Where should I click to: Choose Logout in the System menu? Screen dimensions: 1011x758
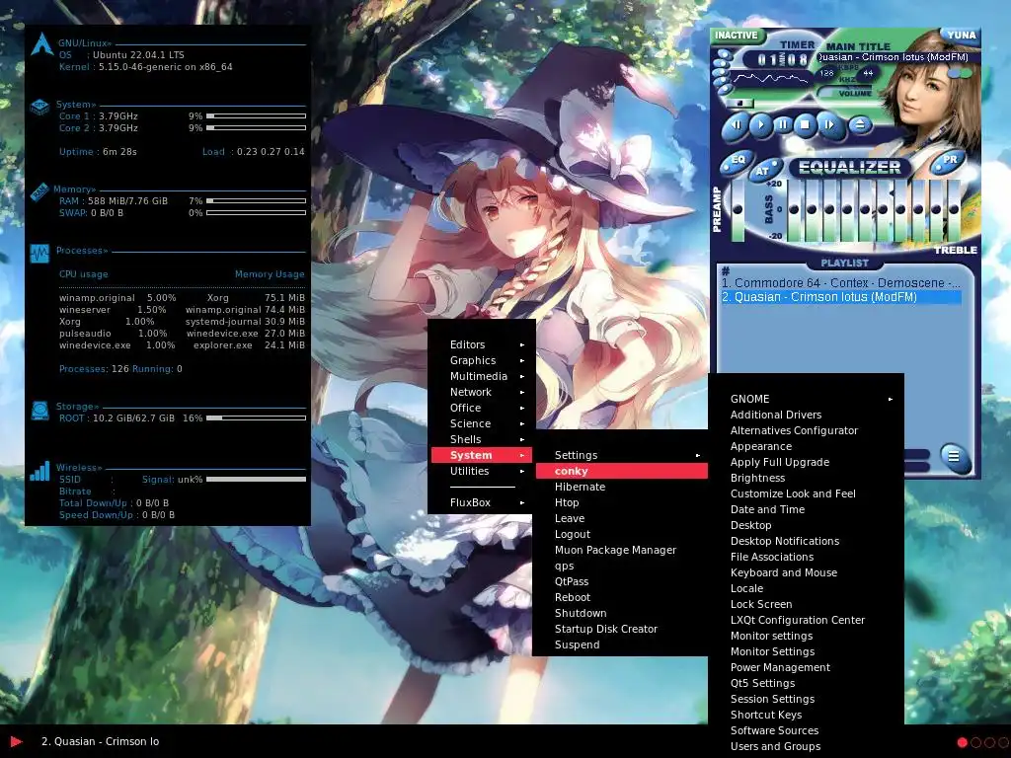[x=622, y=534]
